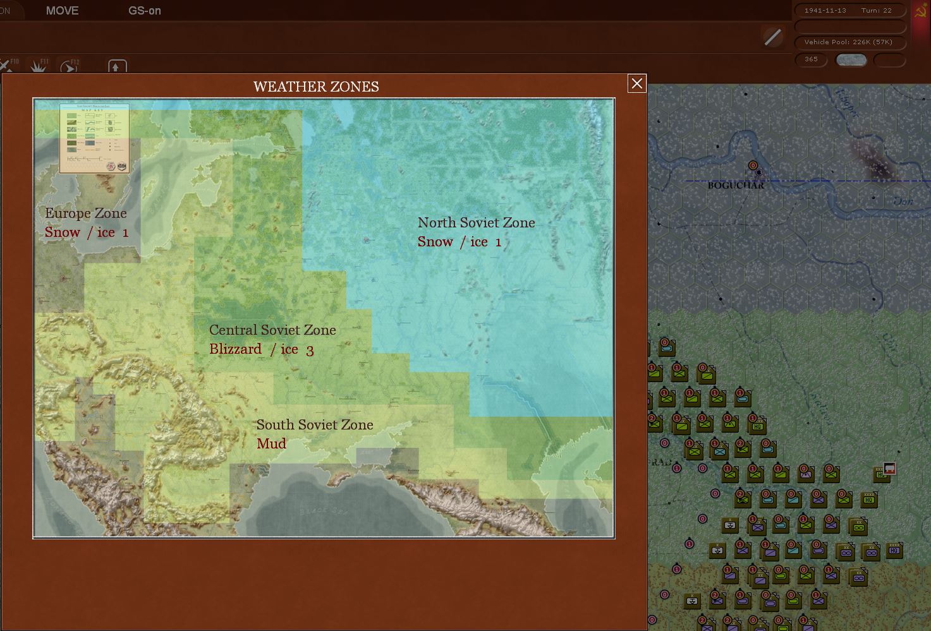Click the diagonal line icon in top bar
931x631 pixels.
[x=772, y=37]
